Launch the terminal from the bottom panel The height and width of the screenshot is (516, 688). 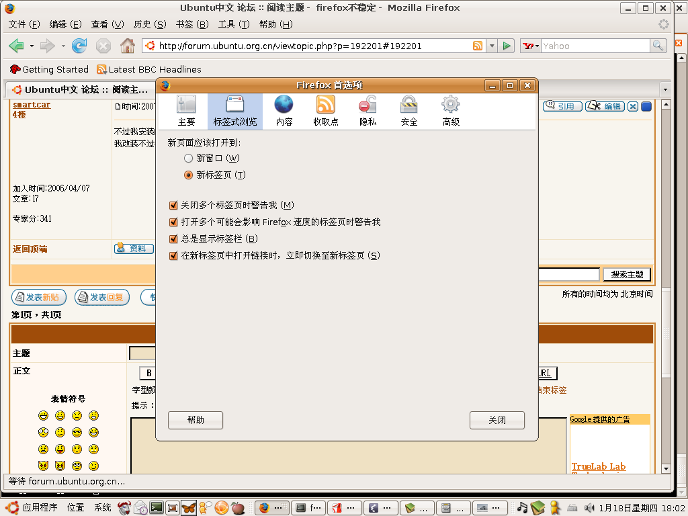click(x=157, y=508)
